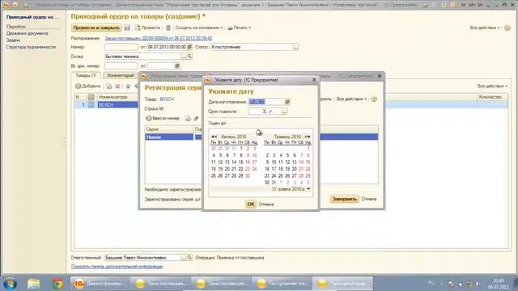The height and width of the screenshot is (291, 518).
Task: Click green pencil edit icon in series window
Action: pyautogui.click(x=196, y=119)
